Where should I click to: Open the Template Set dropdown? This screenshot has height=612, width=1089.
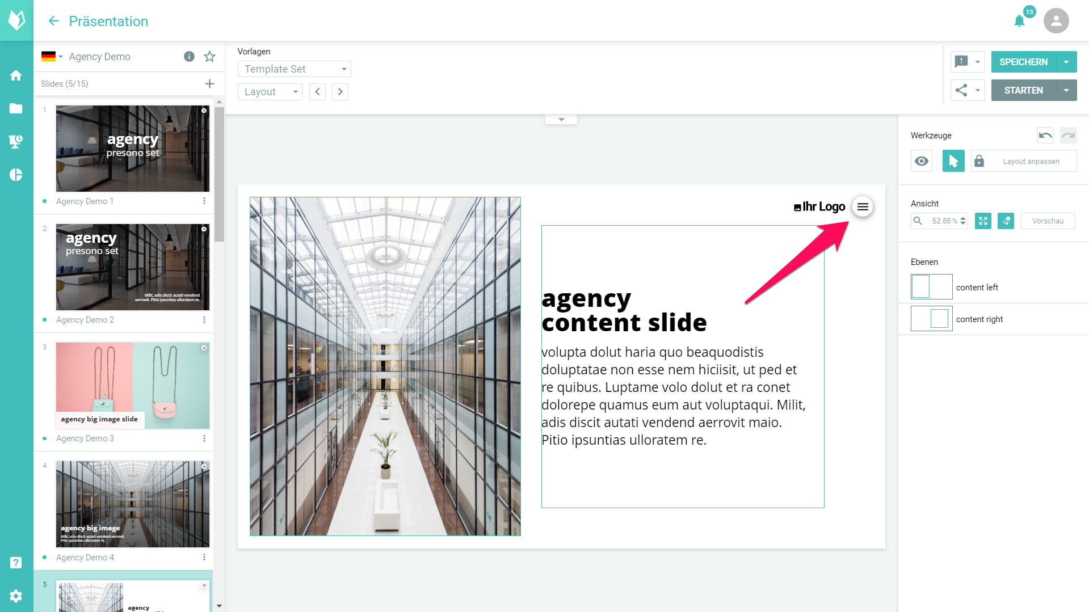coord(293,69)
